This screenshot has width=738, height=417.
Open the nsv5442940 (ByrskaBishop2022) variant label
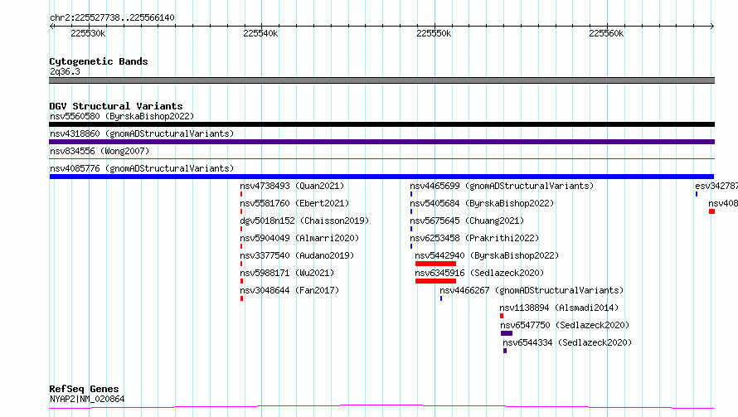[x=487, y=255]
